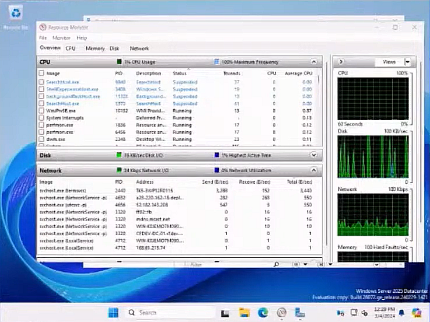Click the notification bell in system tray
This screenshot has height=322, width=430.
click(401, 312)
